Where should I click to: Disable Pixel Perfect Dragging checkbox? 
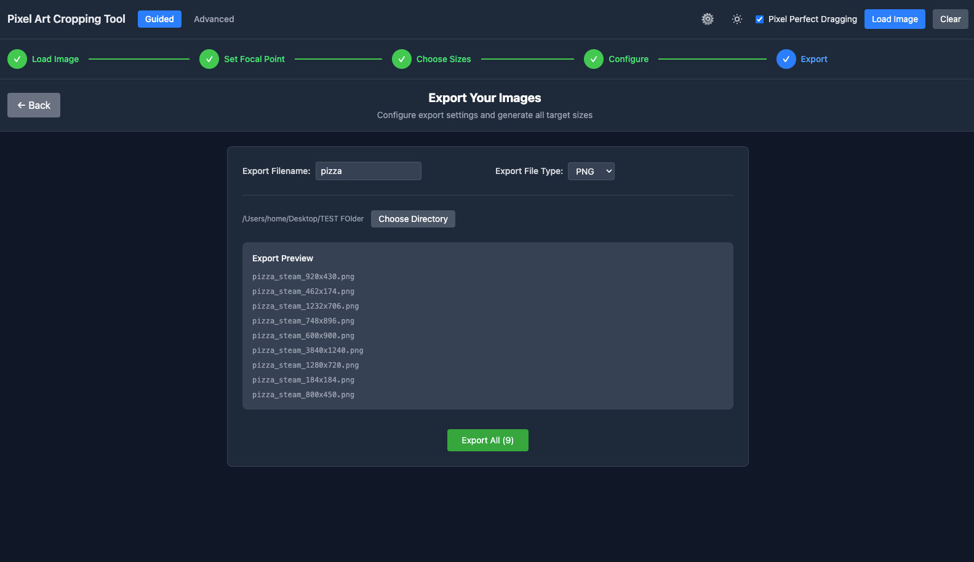click(x=759, y=19)
